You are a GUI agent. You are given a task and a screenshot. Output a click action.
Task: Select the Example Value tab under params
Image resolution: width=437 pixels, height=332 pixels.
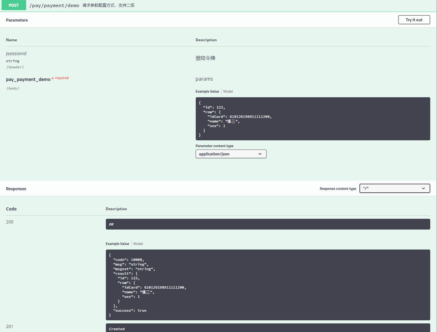[x=207, y=91]
